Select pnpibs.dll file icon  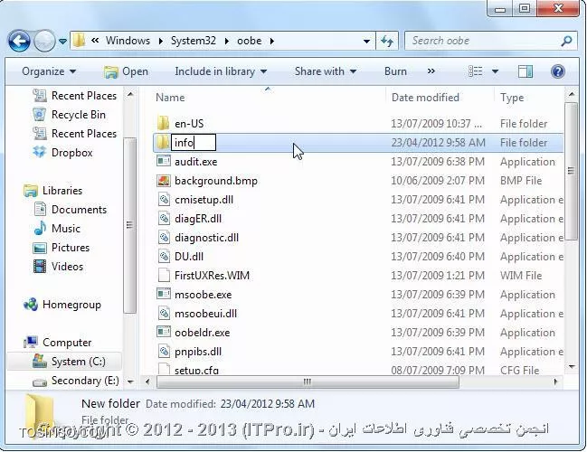[163, 352]
